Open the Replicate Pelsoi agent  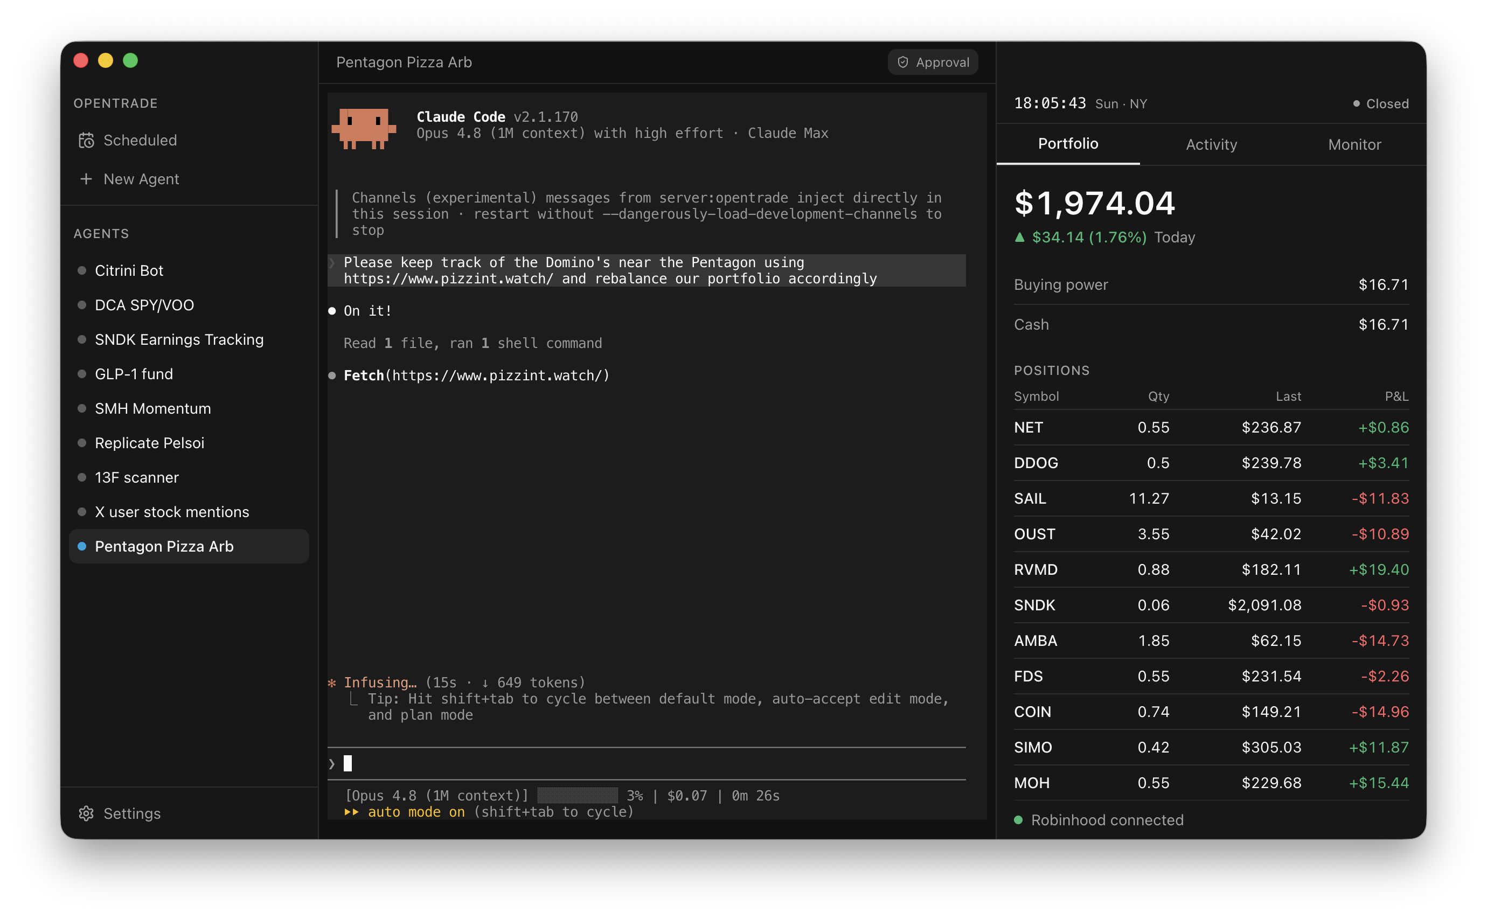(189, 442)
